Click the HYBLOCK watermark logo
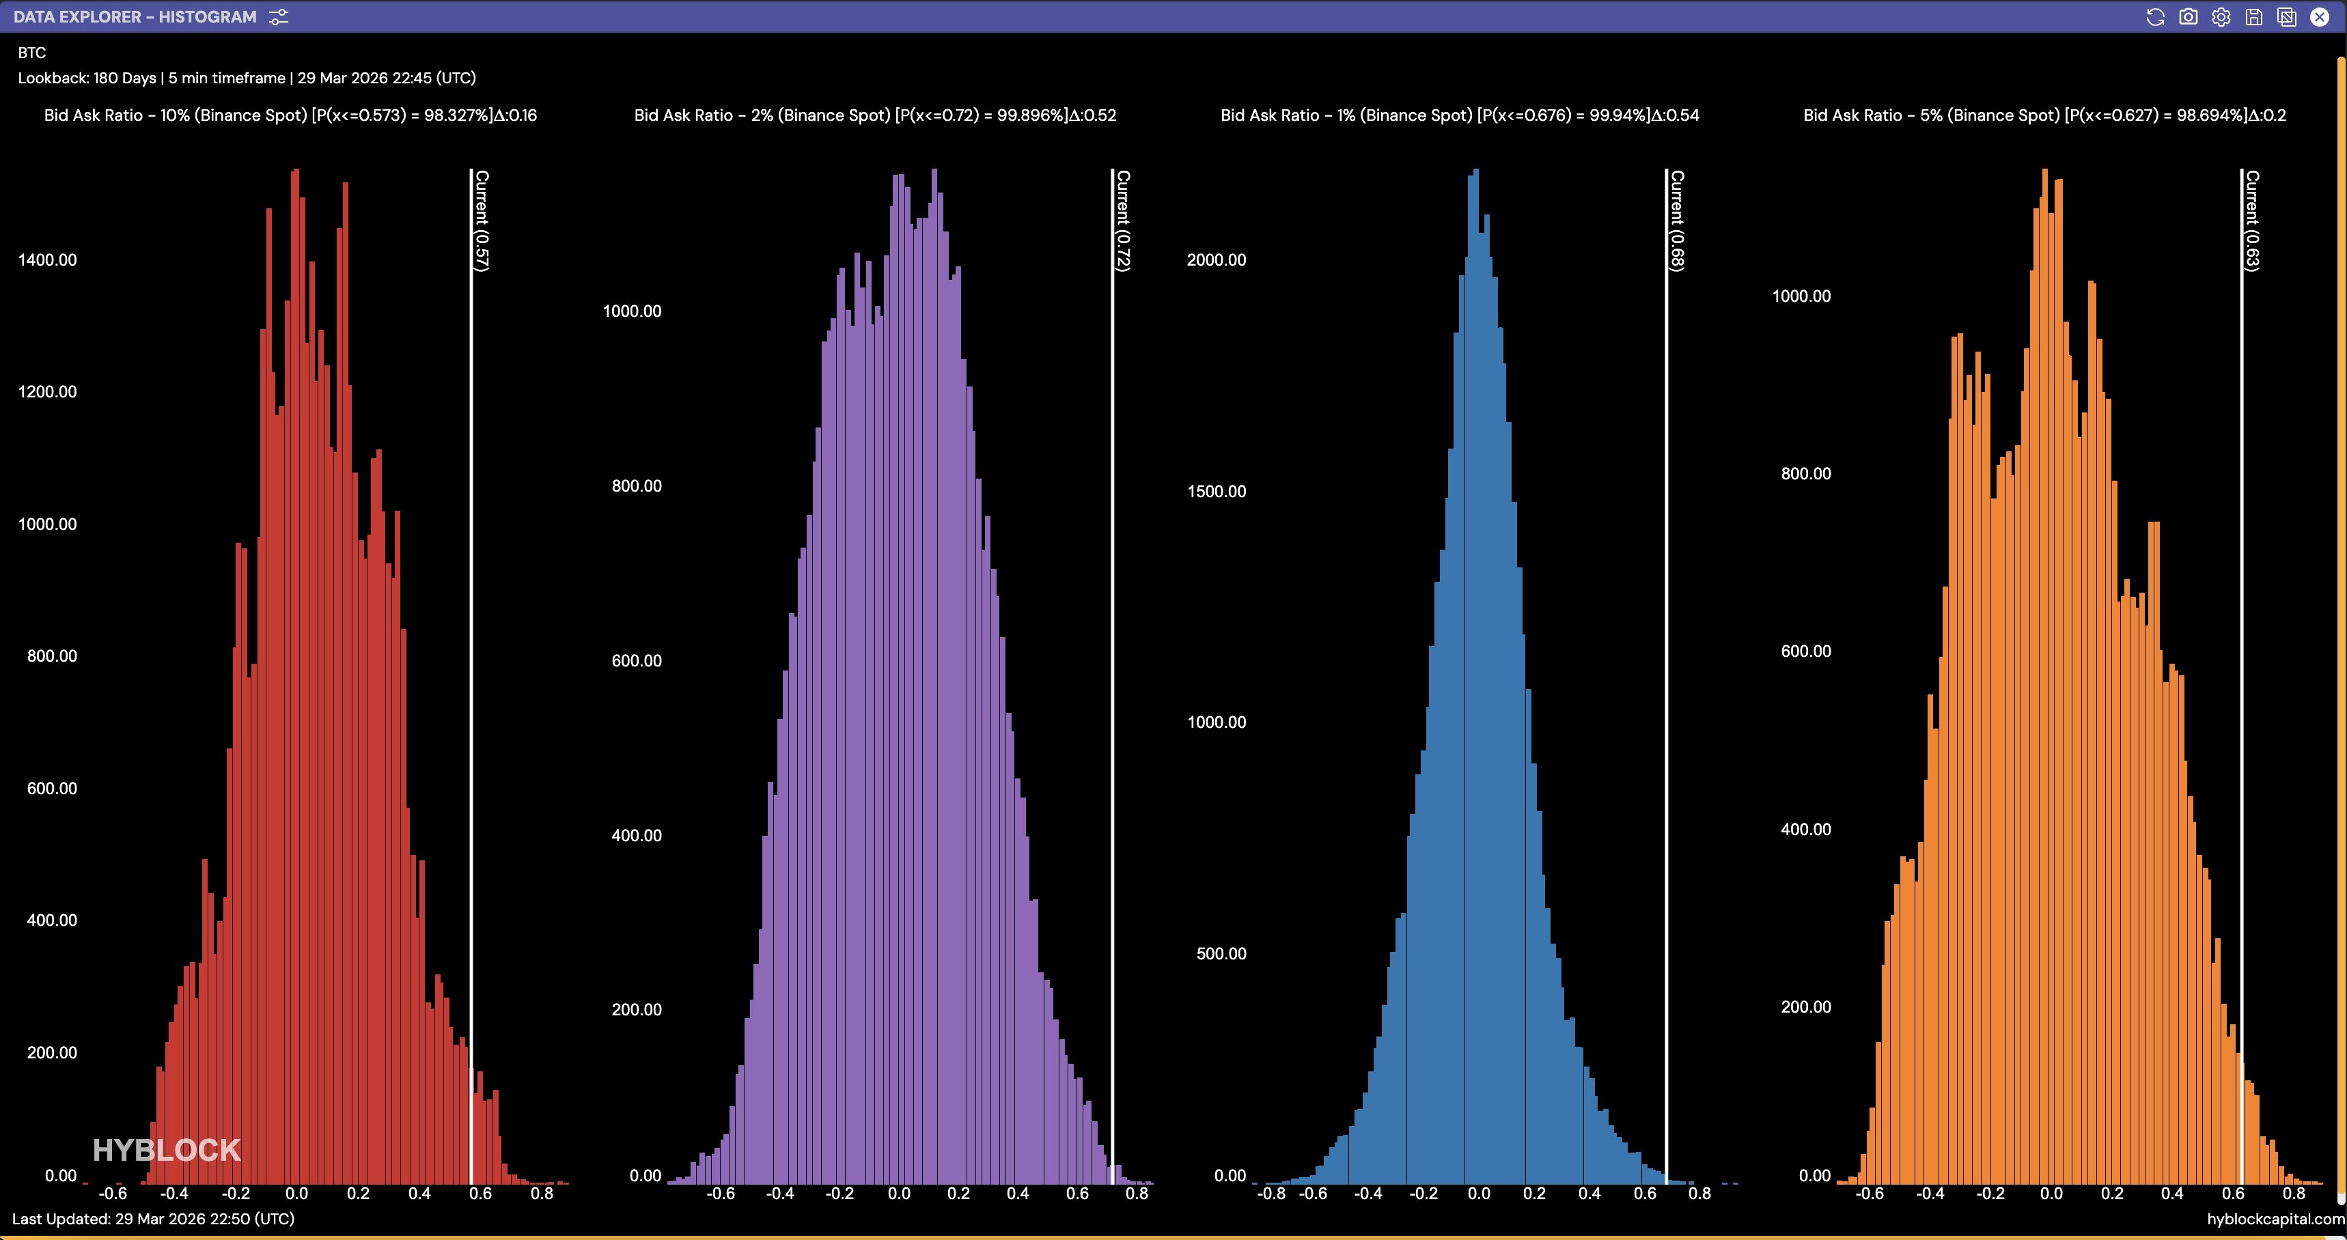 (x=167, y=1150)
